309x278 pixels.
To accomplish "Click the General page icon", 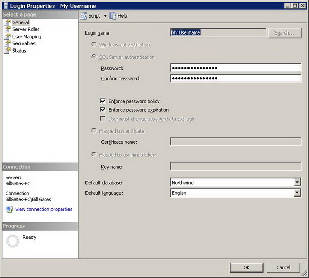I will pyautogui.click(x=7, y=23).
